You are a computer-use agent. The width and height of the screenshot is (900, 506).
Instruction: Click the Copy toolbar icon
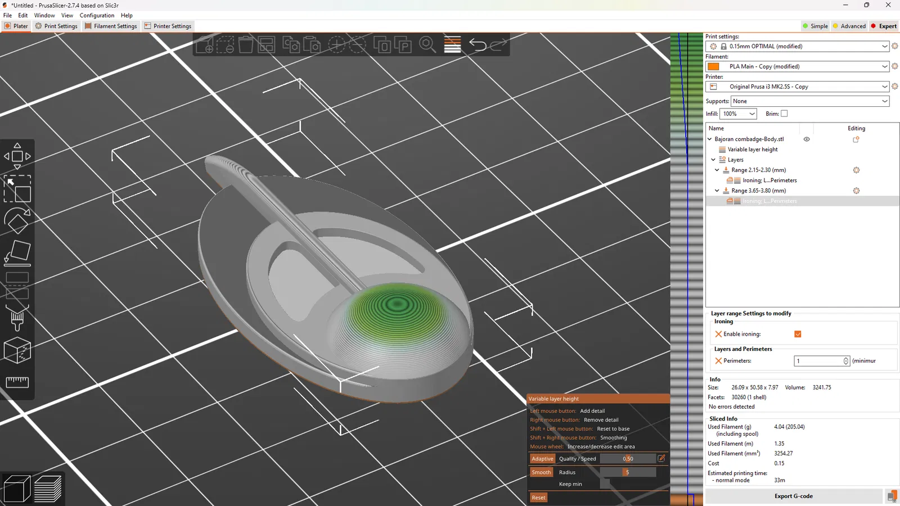[x=291, y=44]
